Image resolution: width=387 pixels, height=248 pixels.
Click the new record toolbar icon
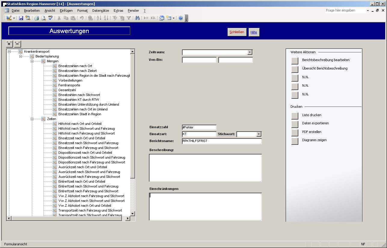pyautogui.click(x=146, y=18)
